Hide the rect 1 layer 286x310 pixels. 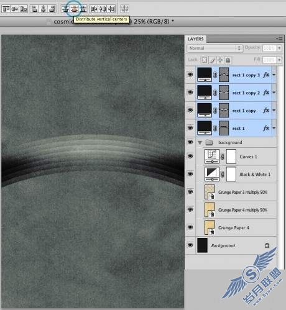[x=190, y=128]
